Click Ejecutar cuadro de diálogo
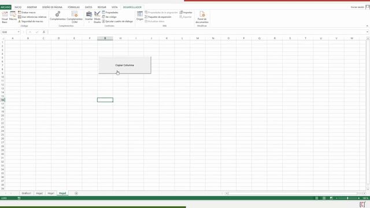The height and width of the screenshot is (208, 370). click(x=117, y=21)
